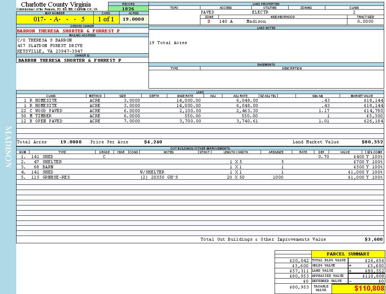This screenshot has height=294, width=386.
Task: Click the Land Market Value $80,552 total
Action: [x=372, y=142]
